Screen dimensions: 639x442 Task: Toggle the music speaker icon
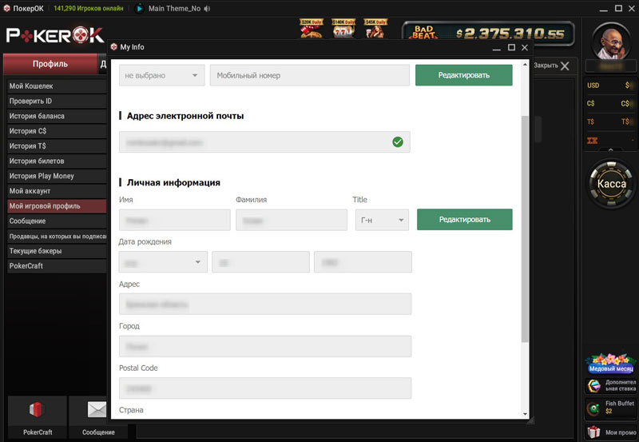pyautogui.click(x=208, y=9)
